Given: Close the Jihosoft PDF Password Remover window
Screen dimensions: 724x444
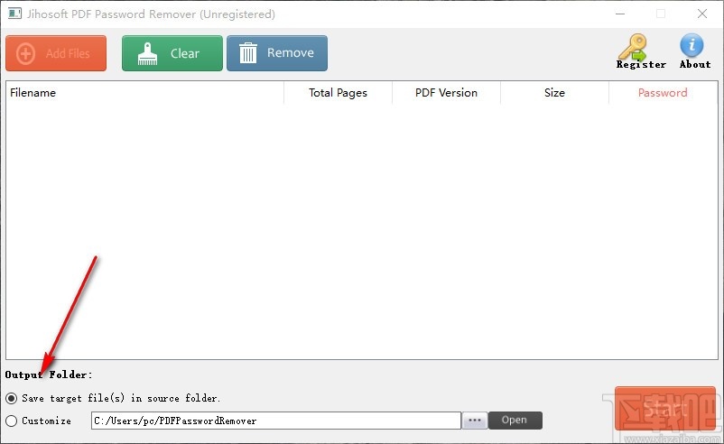Looking at the screenshot, I should [x=702, y=14].
